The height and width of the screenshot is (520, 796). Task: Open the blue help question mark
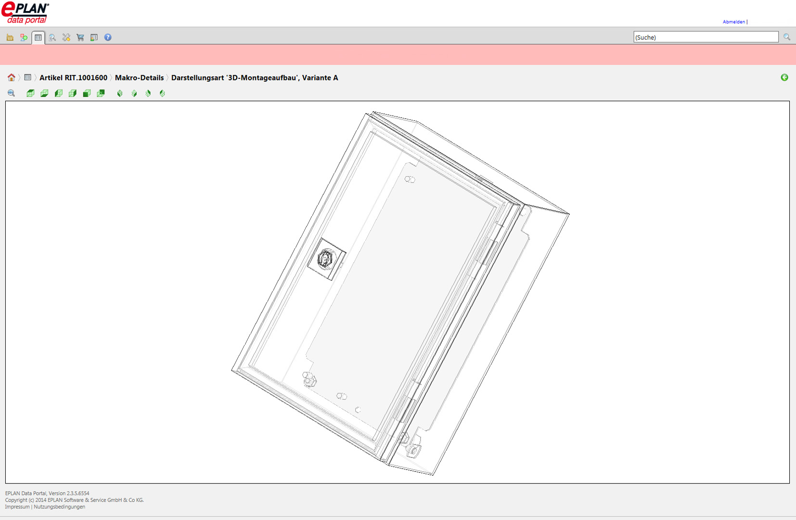(x=108, y=38)
